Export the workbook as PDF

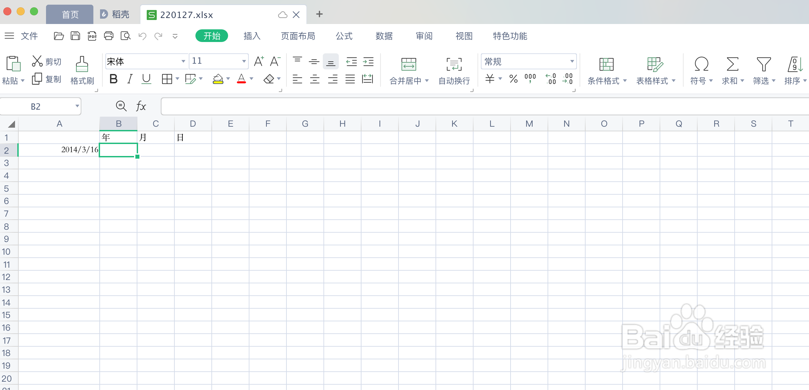point(92,36)
